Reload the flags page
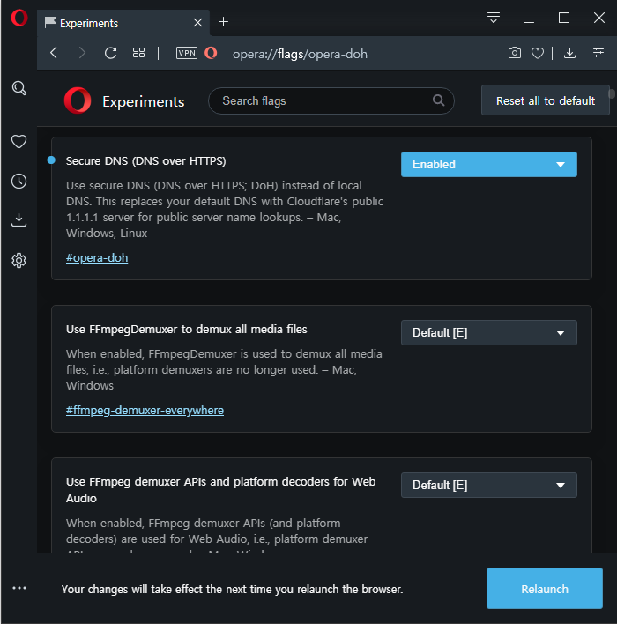 (x=111, y=53)
